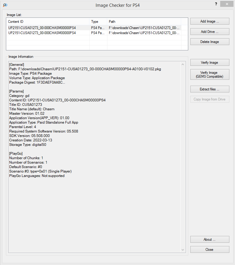Click the Title ID: CUSA01273 line
235x265 pixels.
26,105
